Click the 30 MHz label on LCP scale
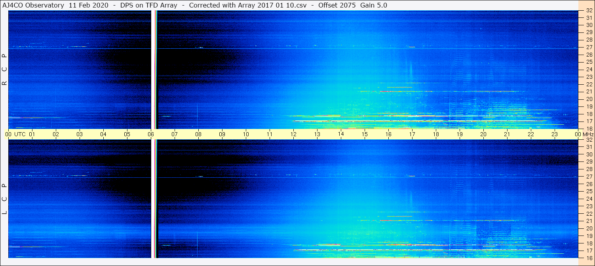 pos(589,154)
